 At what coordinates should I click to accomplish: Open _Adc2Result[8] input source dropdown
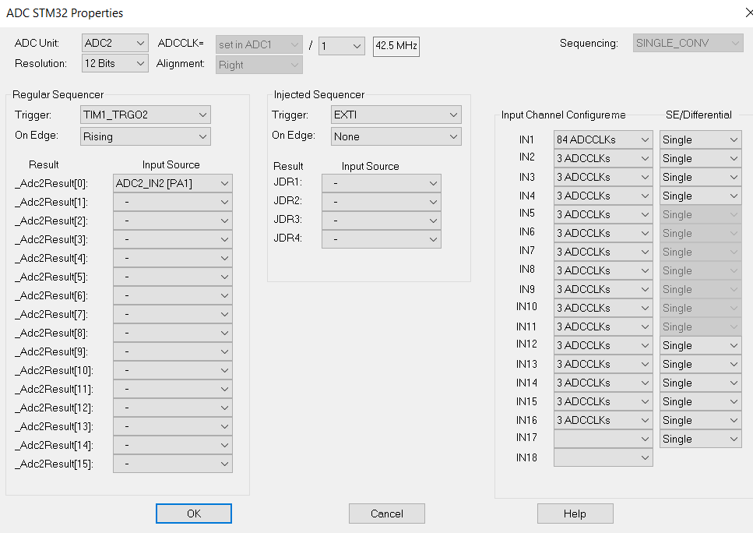click(x=173, y=333)
